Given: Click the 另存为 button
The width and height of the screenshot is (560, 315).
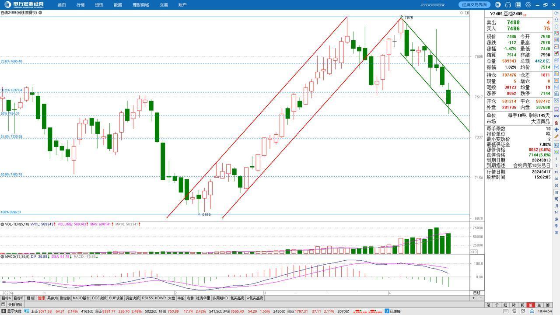Looking at the screenshot, I should pyautogui.click(x=52, y=298).
